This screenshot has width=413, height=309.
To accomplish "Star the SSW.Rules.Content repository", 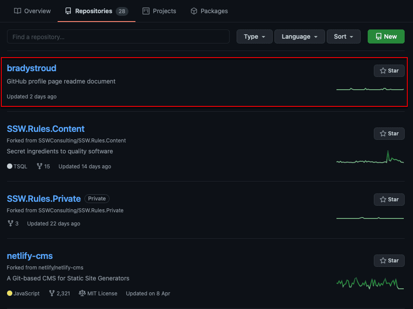I will [x=389, y=134].
